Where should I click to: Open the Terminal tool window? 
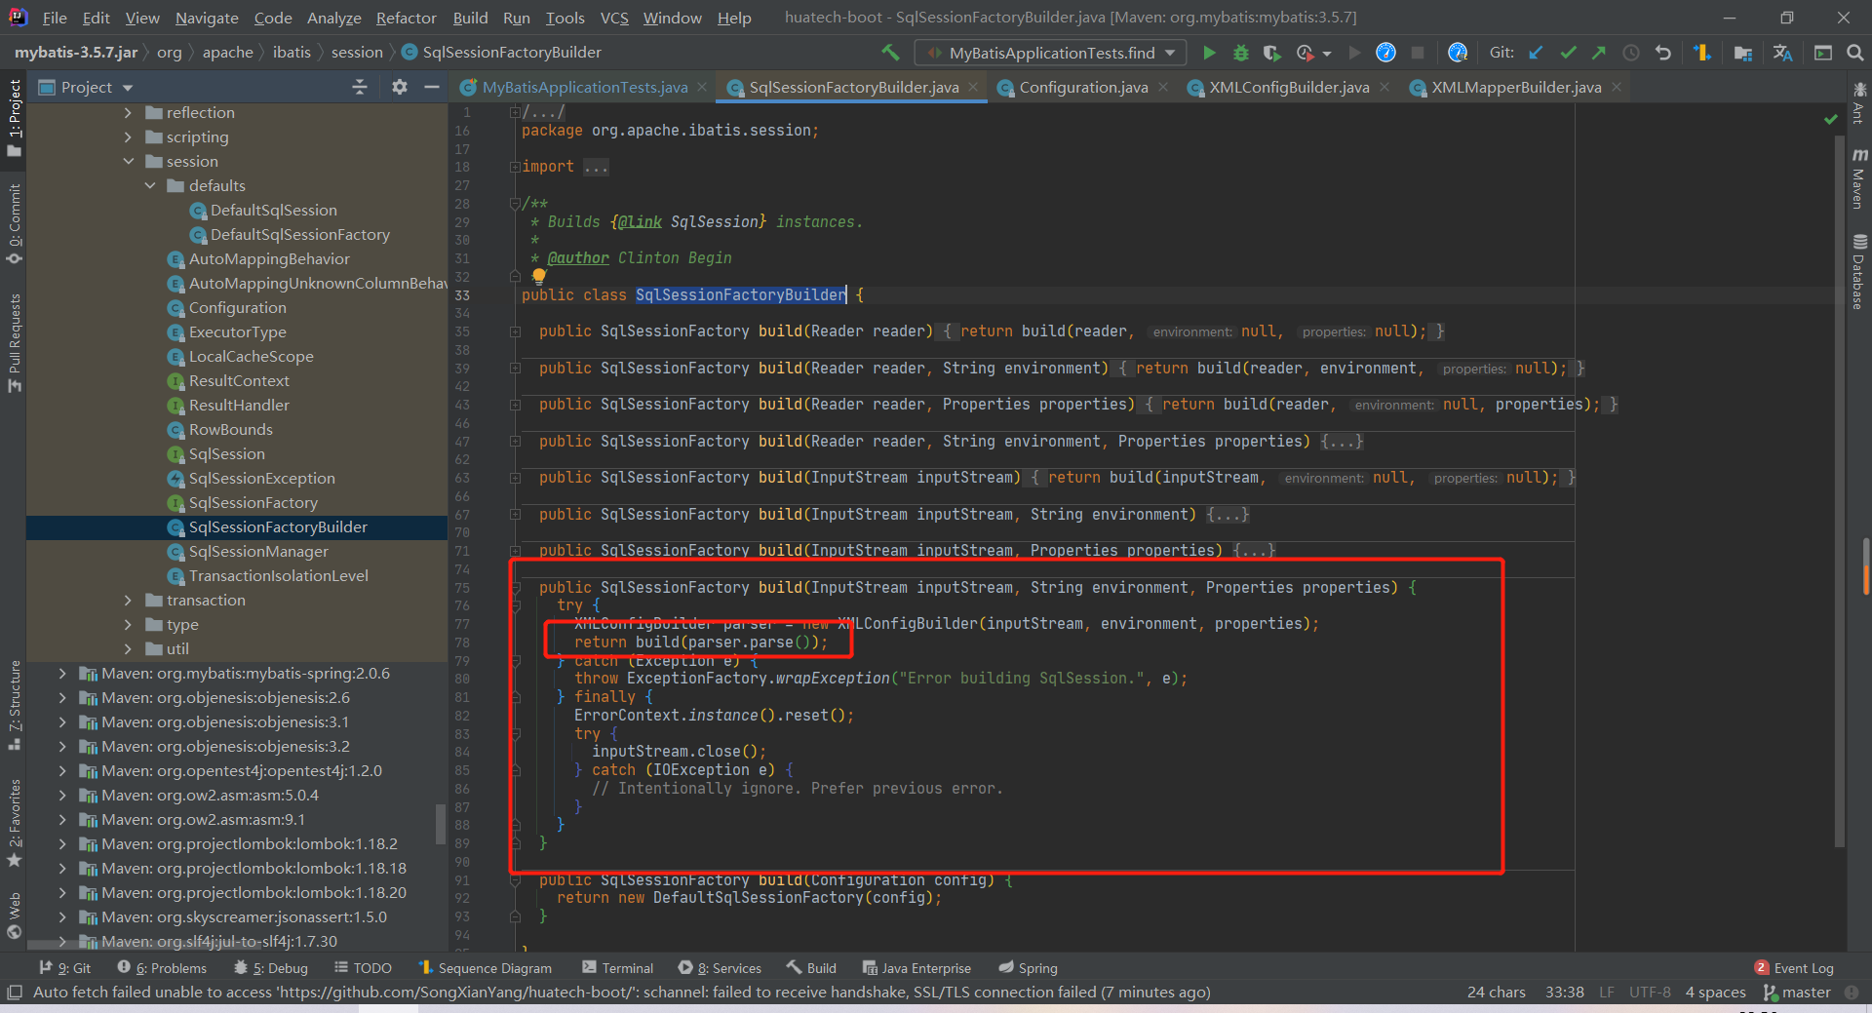pos(617,968)
